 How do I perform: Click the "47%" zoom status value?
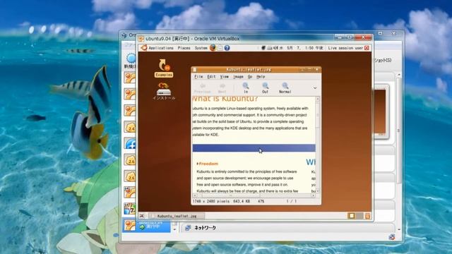[x=261, y=201]
